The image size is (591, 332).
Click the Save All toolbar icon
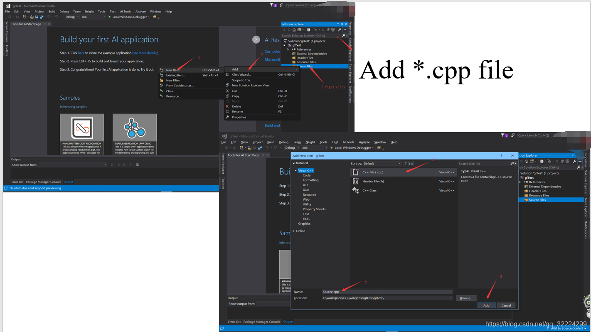42,17
